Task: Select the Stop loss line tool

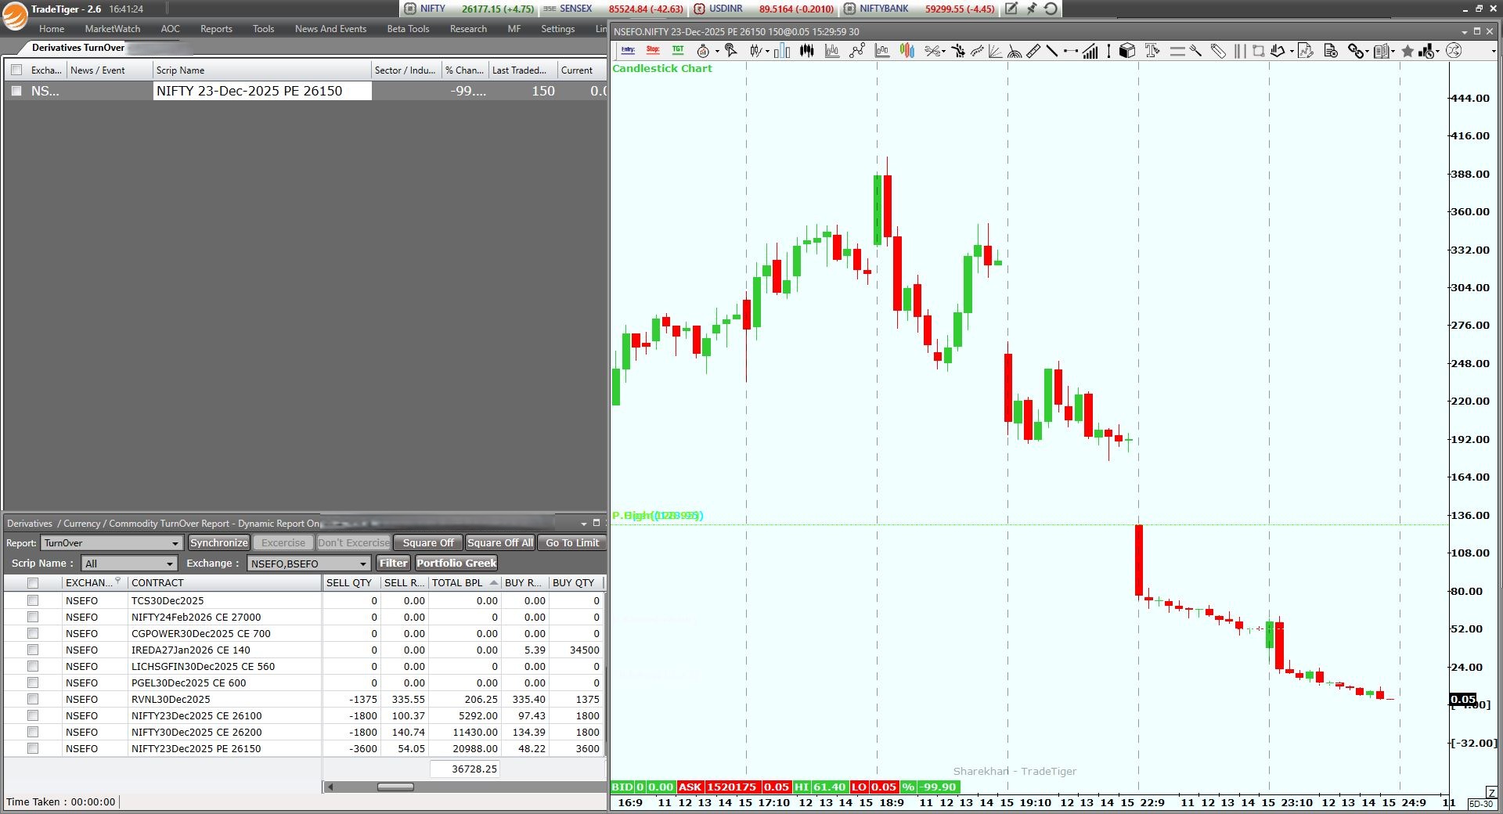Action: [653, 50]
